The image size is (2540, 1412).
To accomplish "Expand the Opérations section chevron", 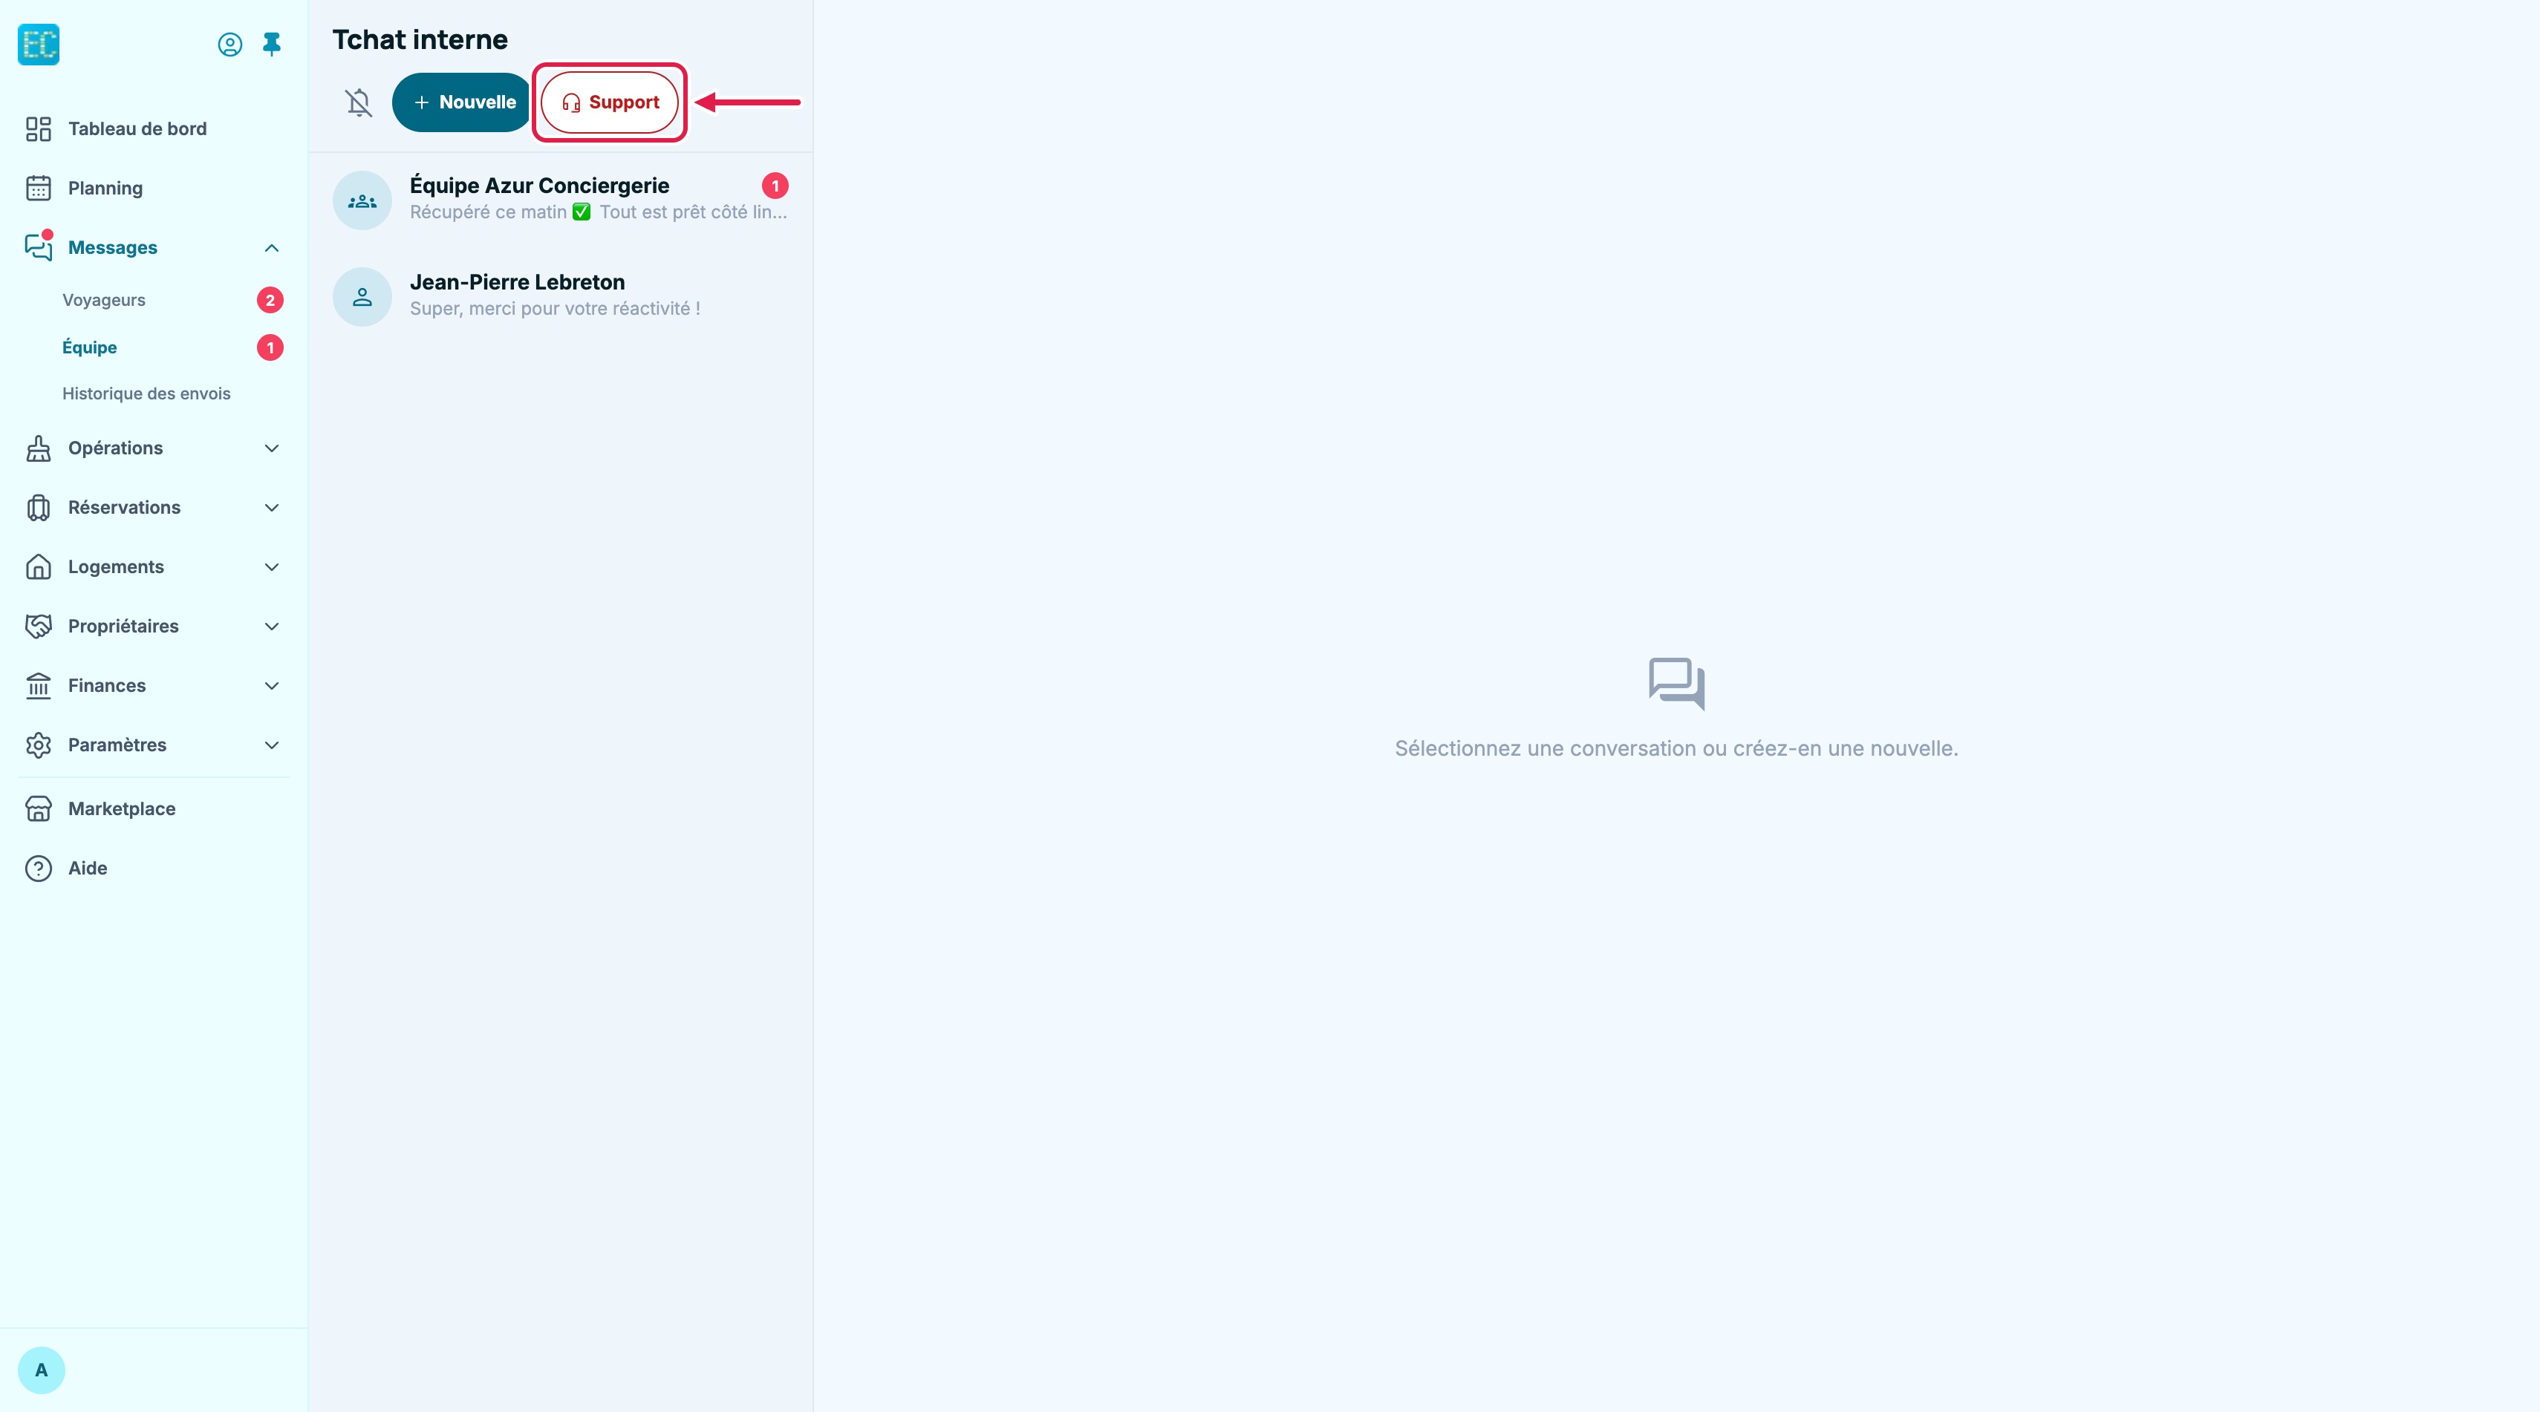I will [x=272, y=448].
